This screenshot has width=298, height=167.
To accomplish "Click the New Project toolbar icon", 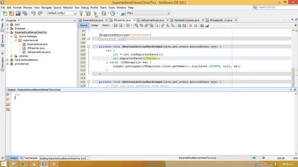I will [11, 13].
